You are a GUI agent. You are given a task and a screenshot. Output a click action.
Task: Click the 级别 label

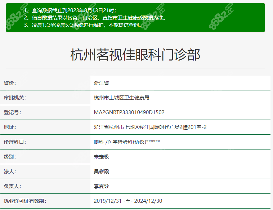pos(10,157)
